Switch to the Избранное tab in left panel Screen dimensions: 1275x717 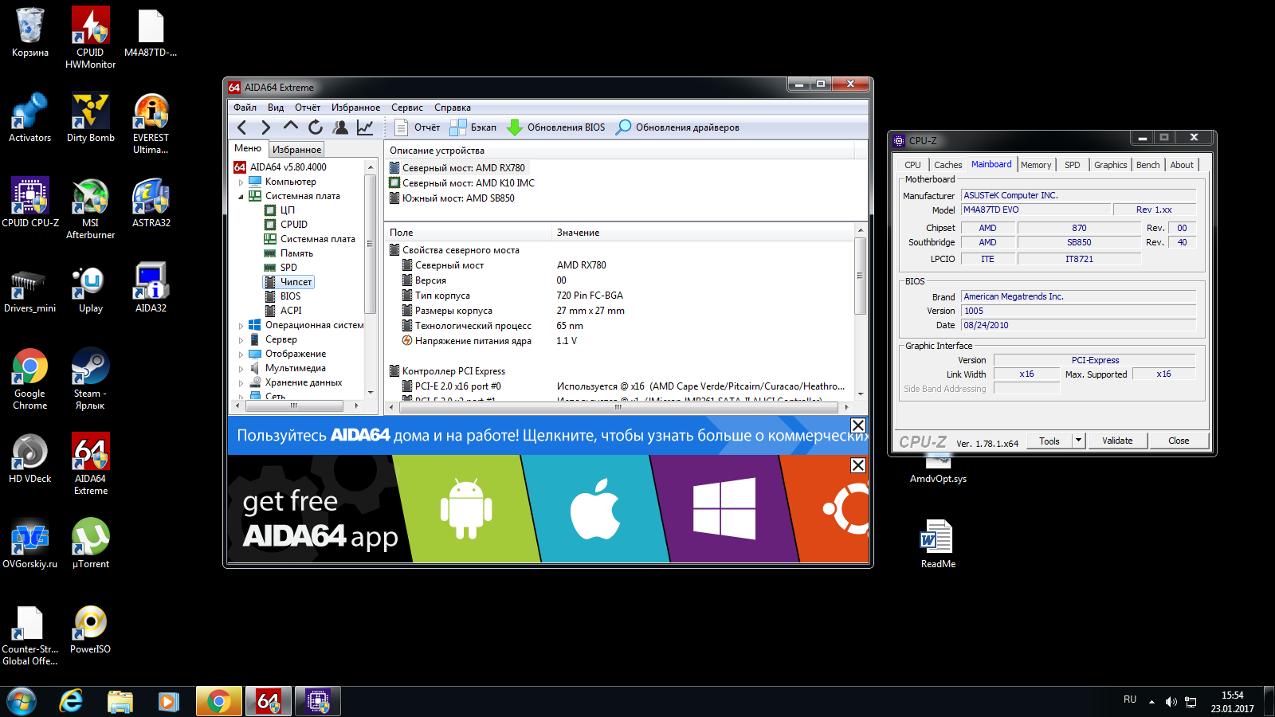click(296, 149)
